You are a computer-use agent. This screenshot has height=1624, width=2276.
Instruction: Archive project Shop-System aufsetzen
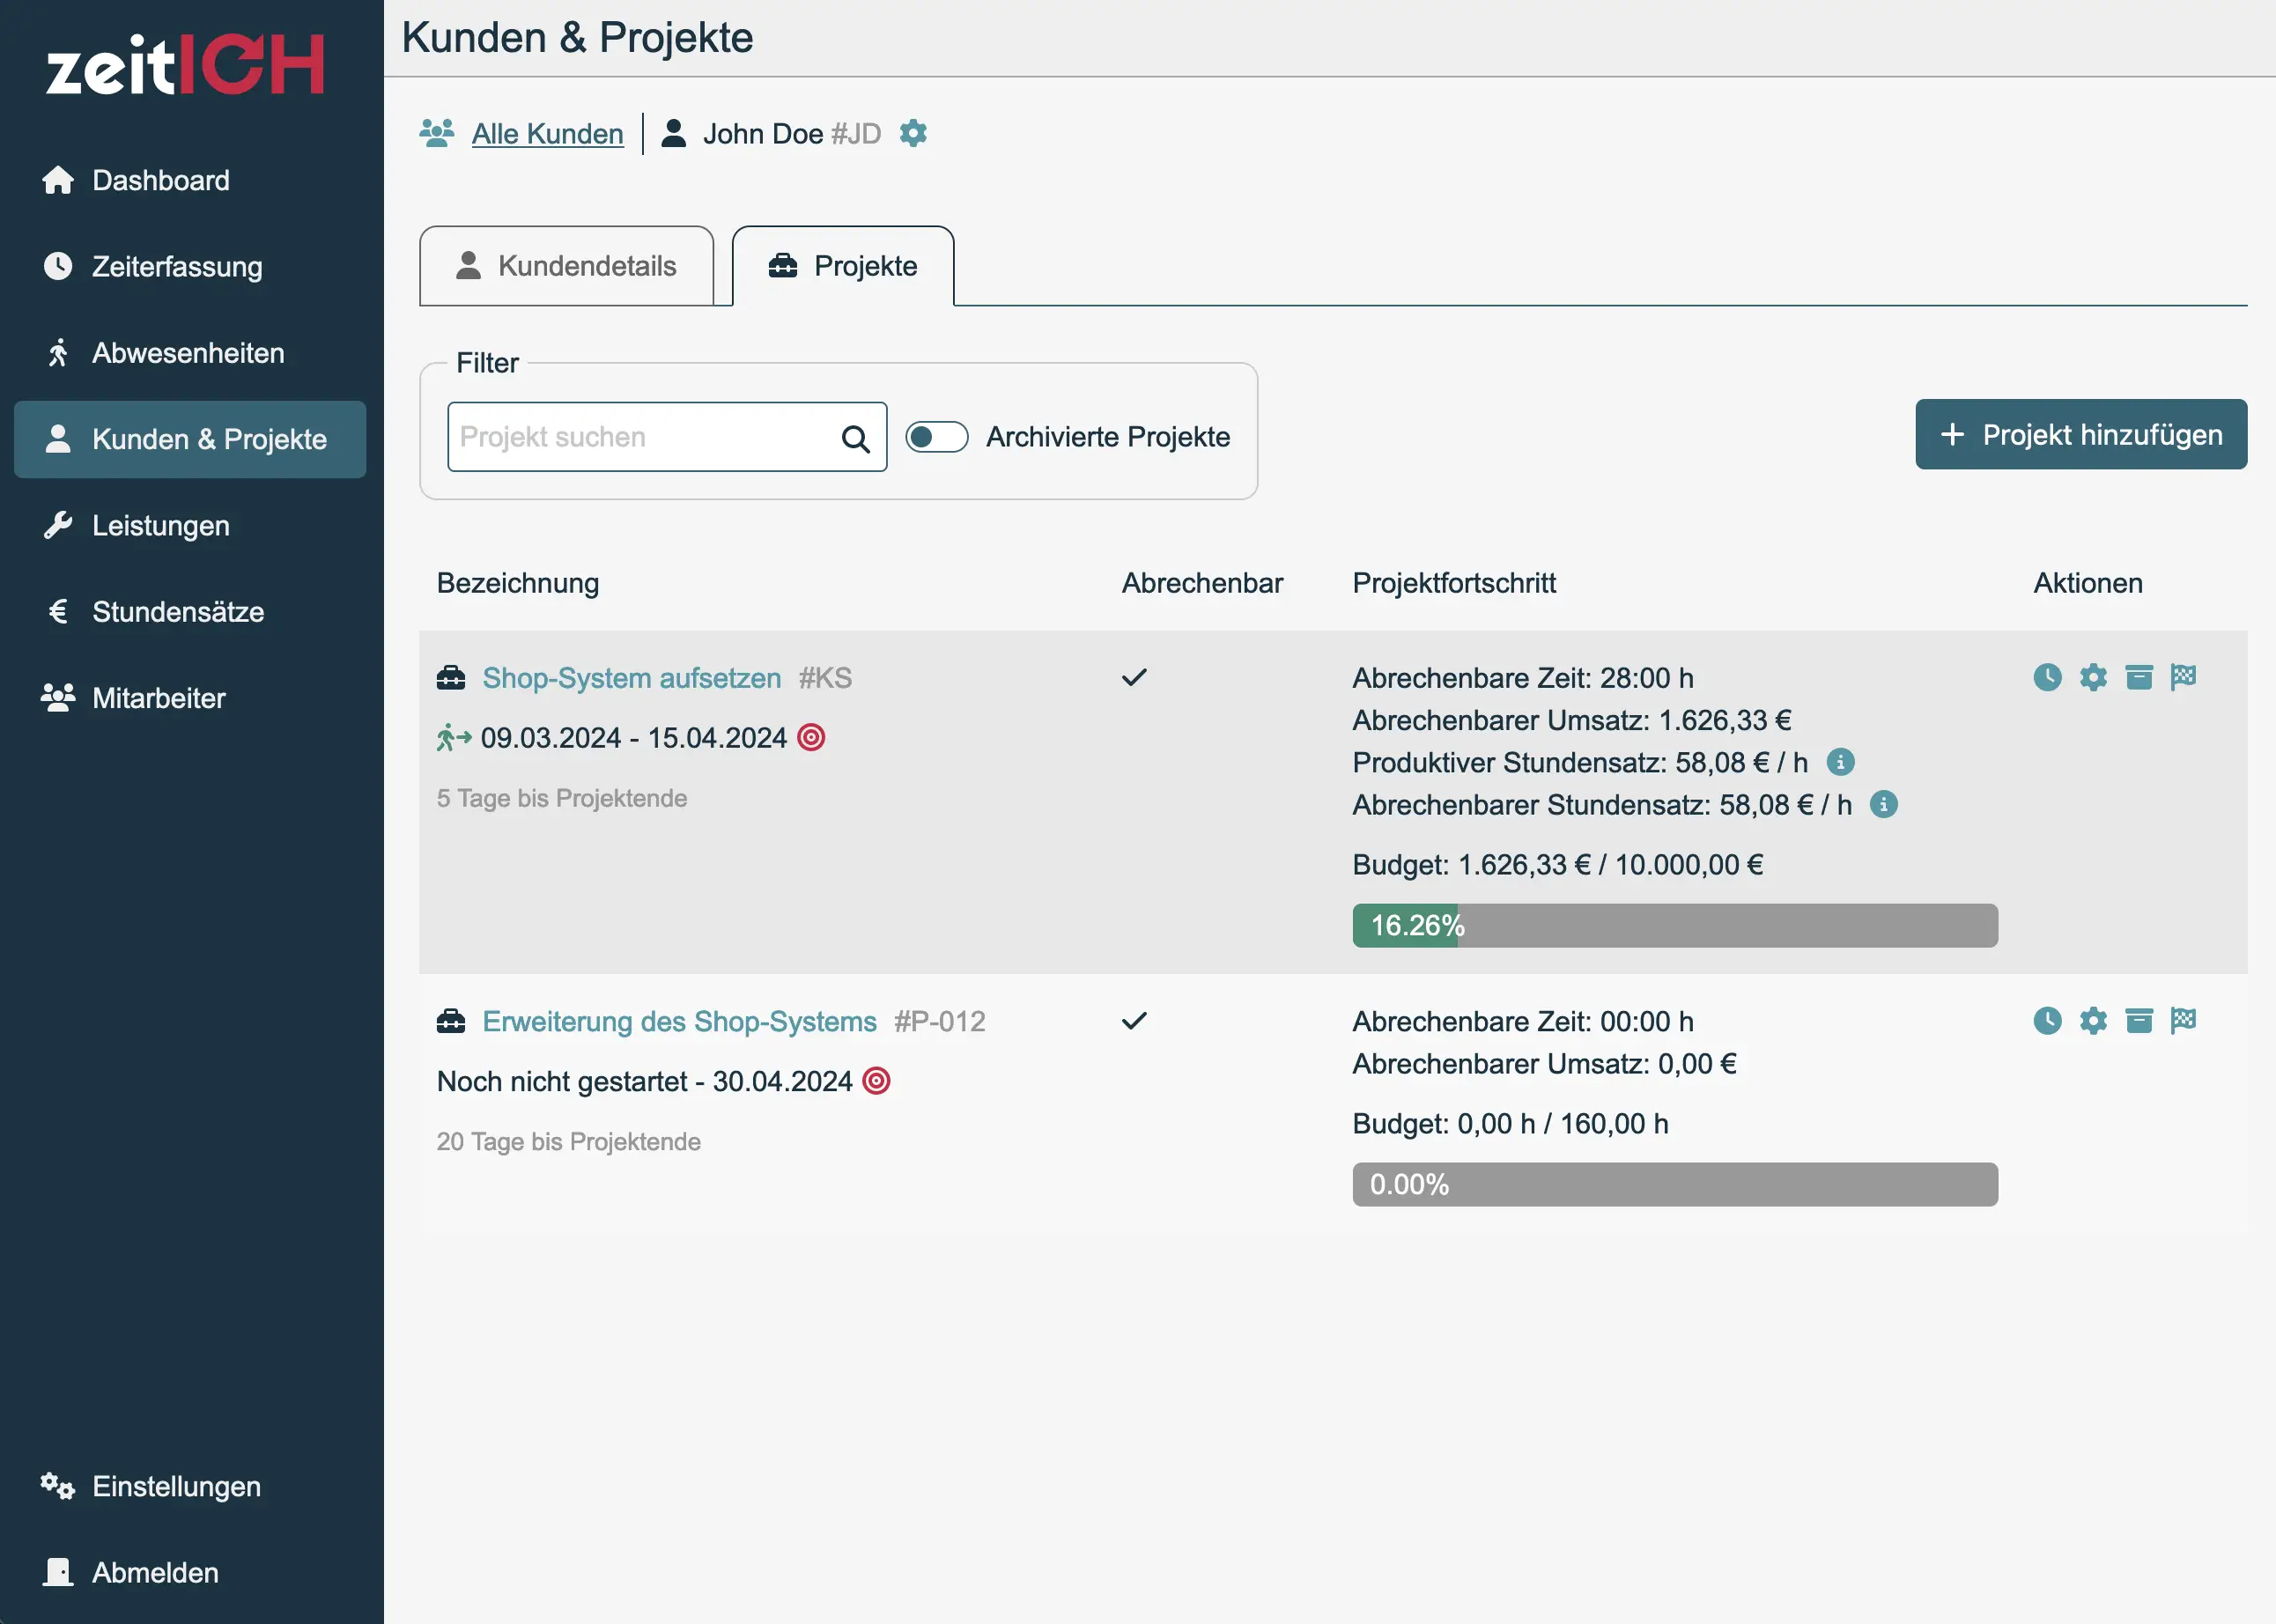2139,677
